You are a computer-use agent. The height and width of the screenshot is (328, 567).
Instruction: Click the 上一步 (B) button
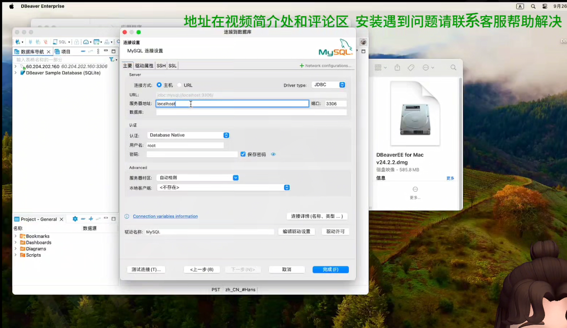(x=202, y=269)
